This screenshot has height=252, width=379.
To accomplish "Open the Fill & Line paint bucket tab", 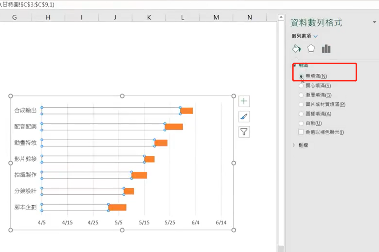I will [x=296, y=49].
